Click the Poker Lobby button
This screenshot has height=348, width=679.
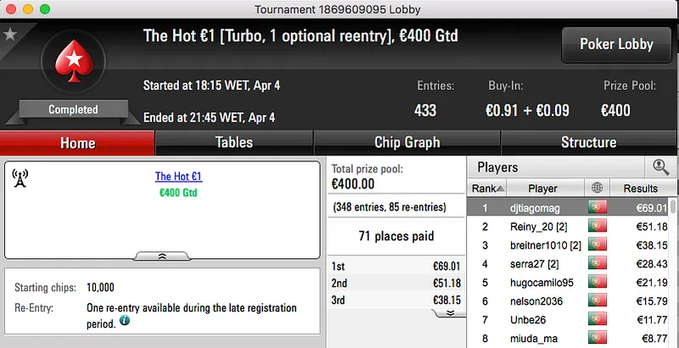click(x=614, y=44)
